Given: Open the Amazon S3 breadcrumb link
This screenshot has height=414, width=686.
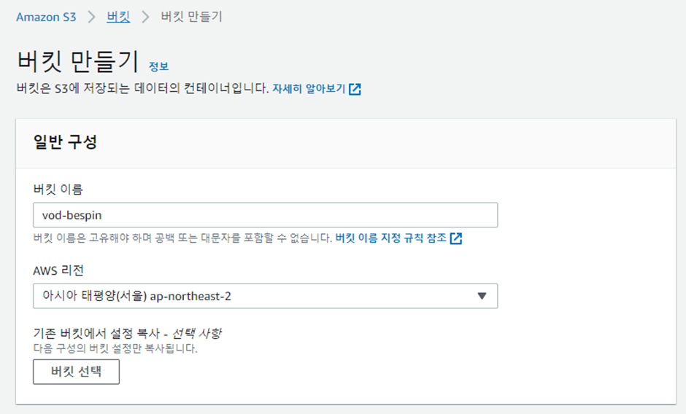Looking at the screenshot, I should [x=46, y=17].
